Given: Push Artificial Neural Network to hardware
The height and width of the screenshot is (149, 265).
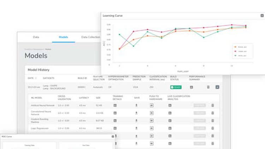Looking at the screenshot, I should 152,105.
